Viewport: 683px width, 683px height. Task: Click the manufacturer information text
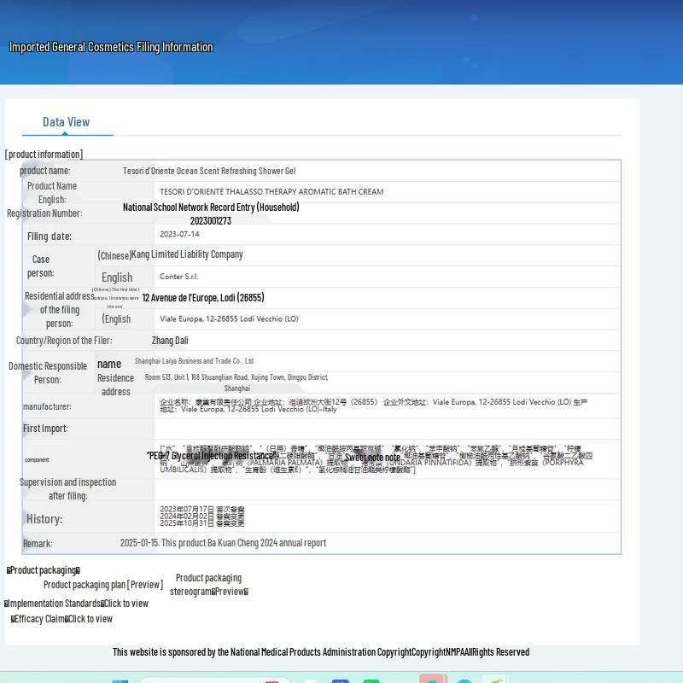coord(373,405)
